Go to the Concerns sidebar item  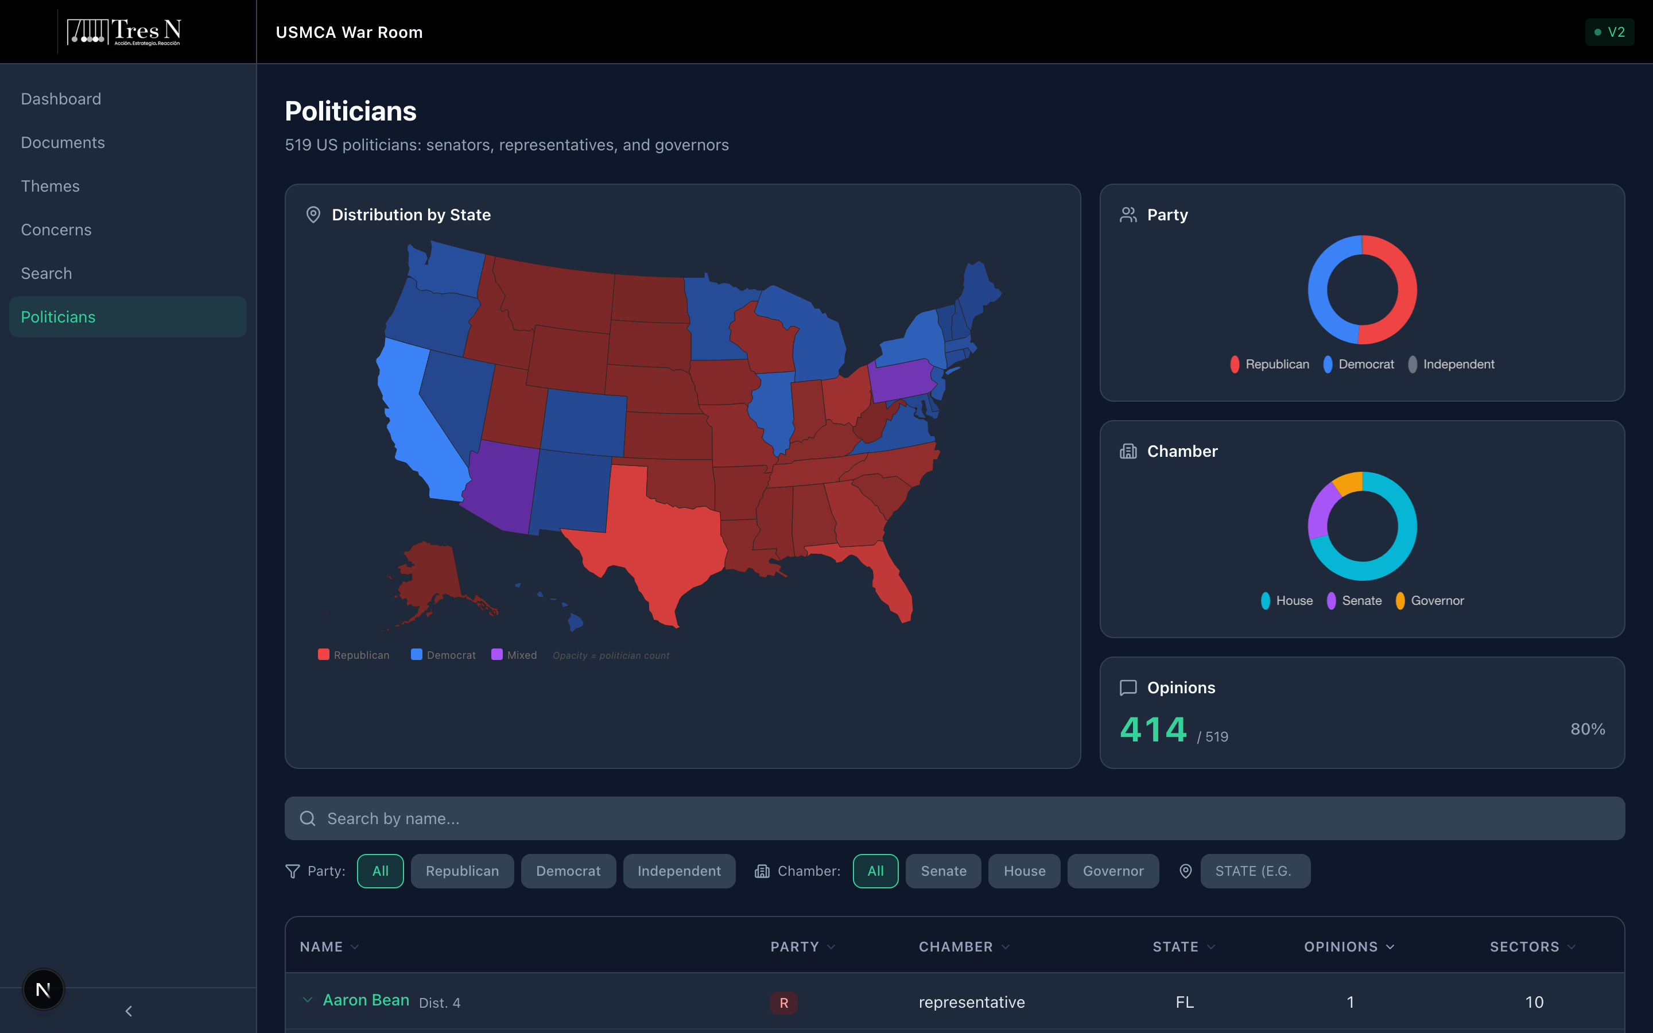(56, 230)
